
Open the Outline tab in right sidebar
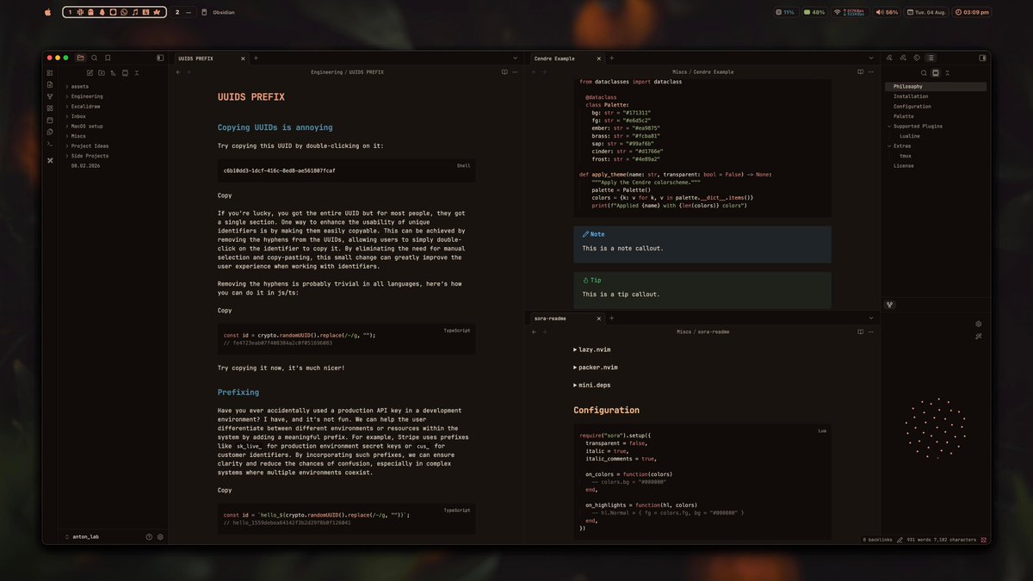(931, 58)
